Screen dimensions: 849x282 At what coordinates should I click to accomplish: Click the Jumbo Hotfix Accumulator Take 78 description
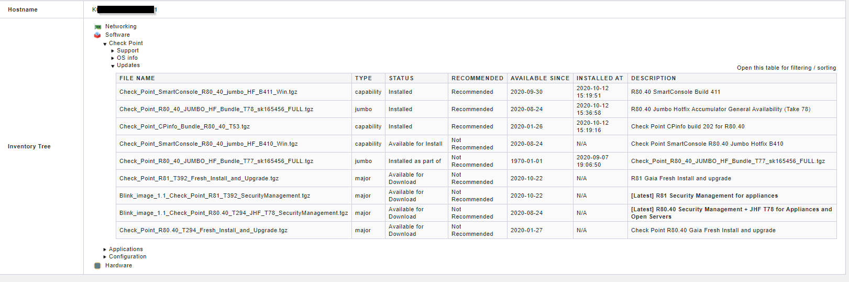pyautogui.click(x=721, y=109)
